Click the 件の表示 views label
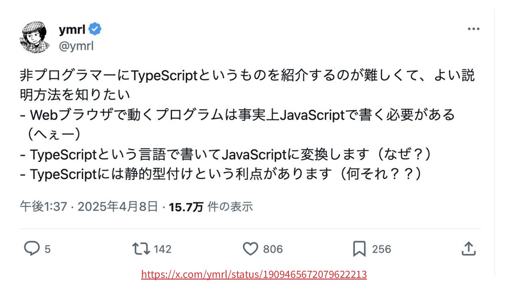Screen dimensions: 508x286 pyautogui.click(x=230, y=207)
